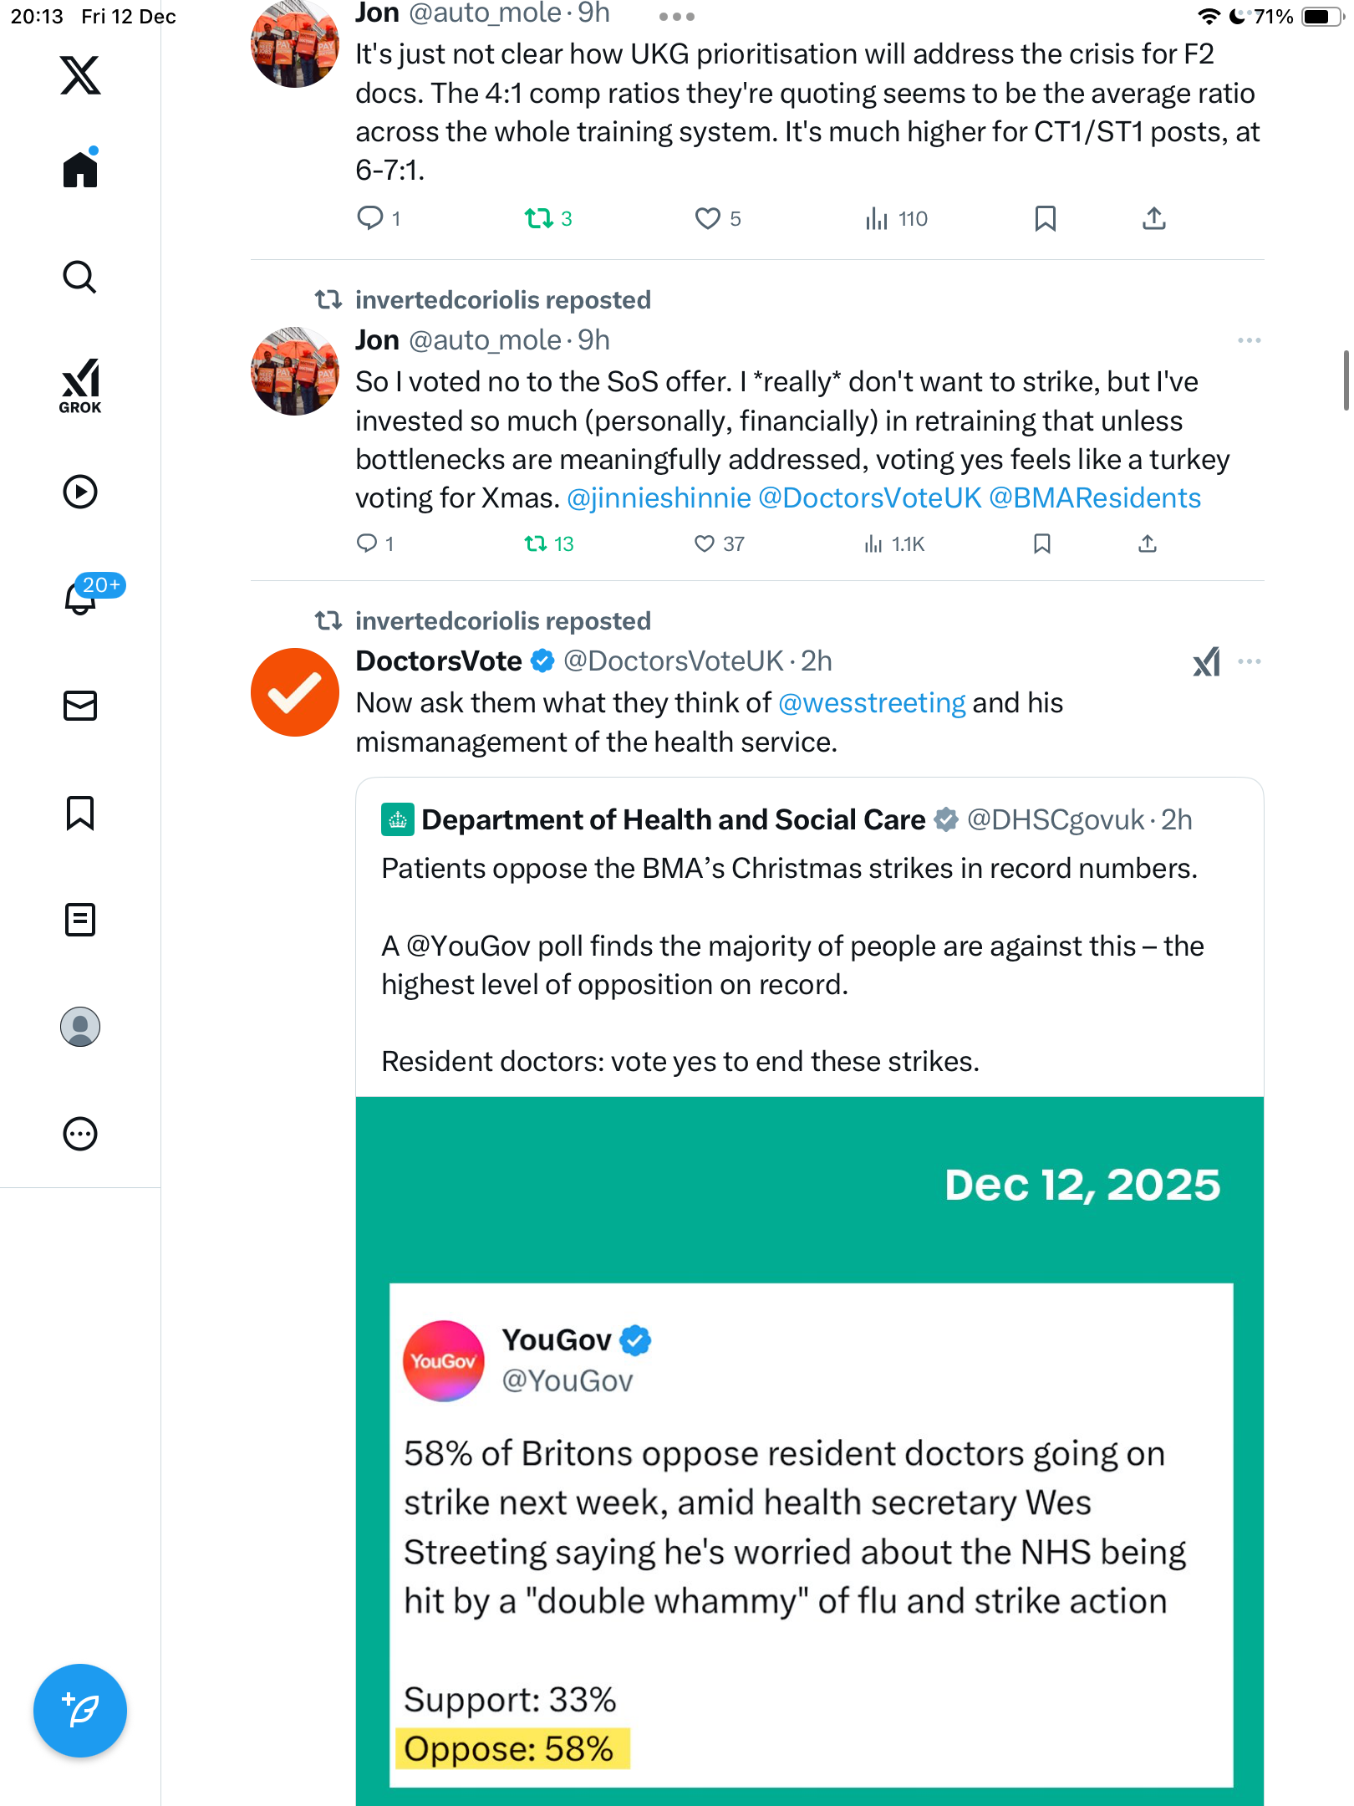1354x1806 pixels.
Task: Open the Messages envelope icon
Action: (x=80, y=706)
